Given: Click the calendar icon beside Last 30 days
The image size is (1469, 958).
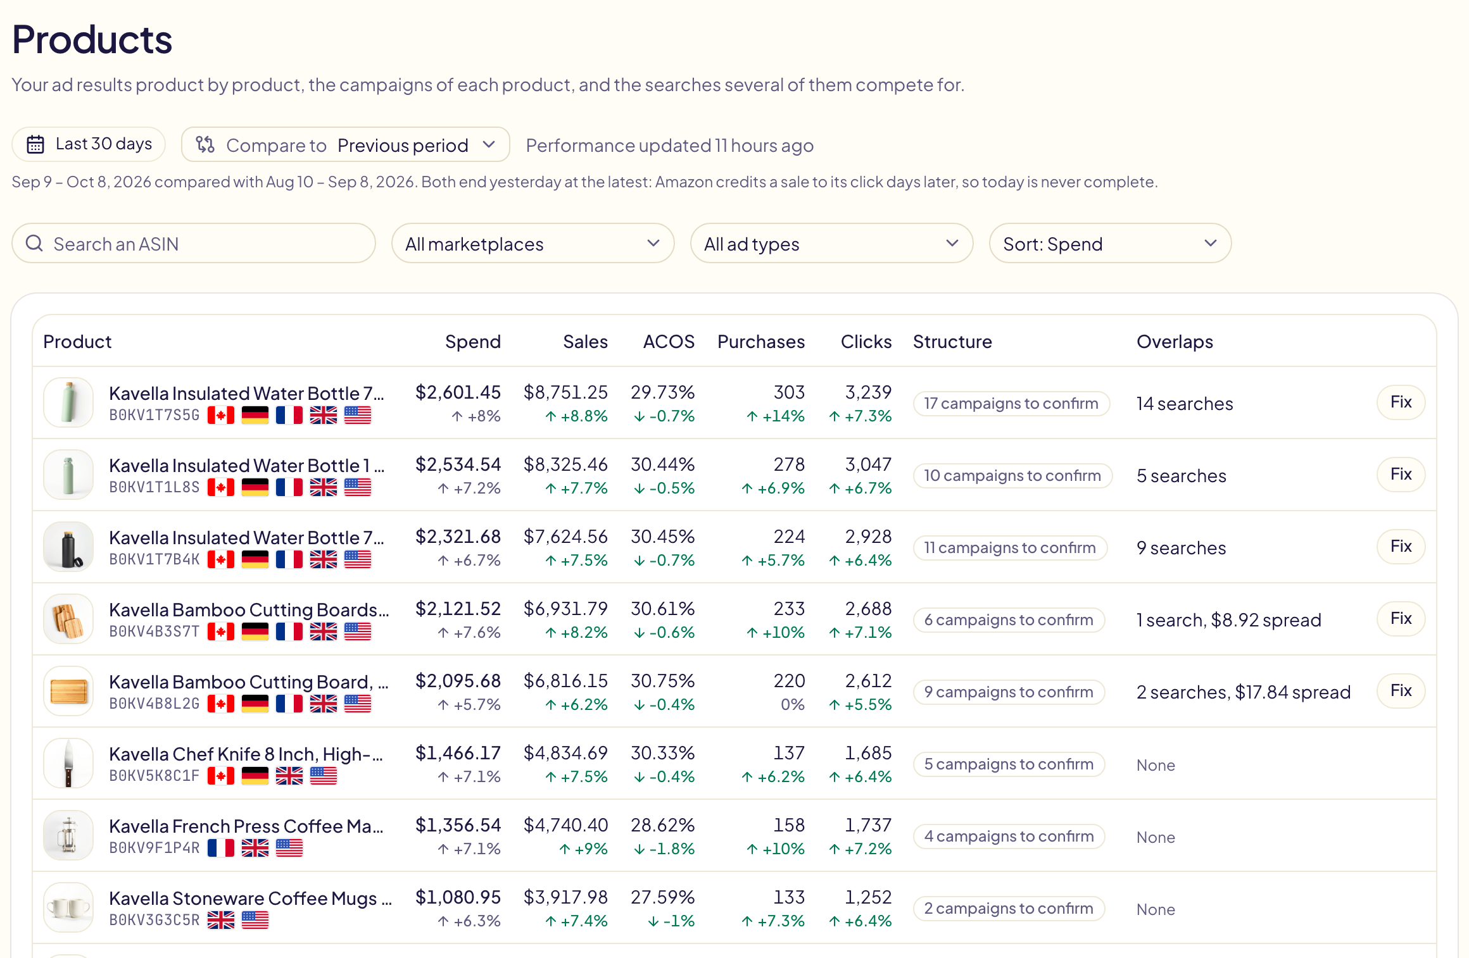Looking at the screenshot, I should (35, 145).
